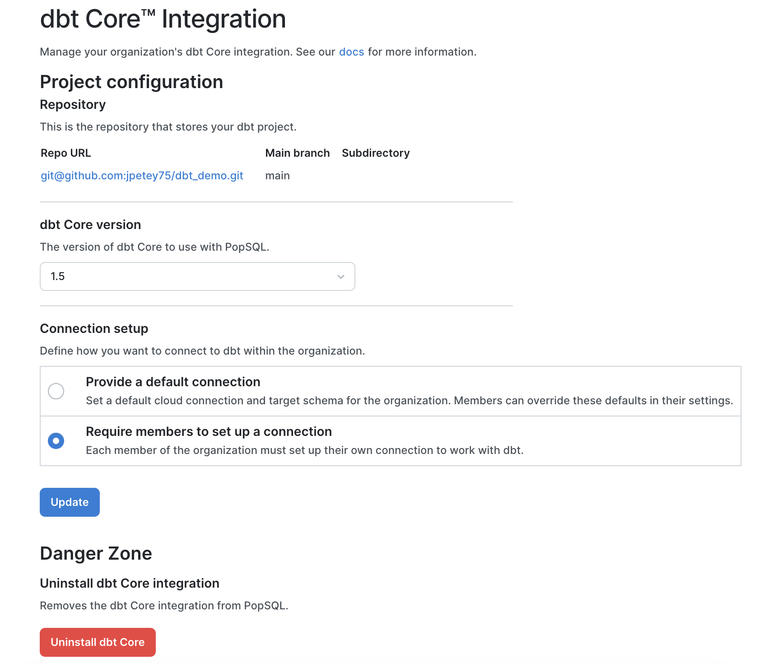783x664 pixels.
Task: Click the 'main' branch value
Action: [277, 176]
